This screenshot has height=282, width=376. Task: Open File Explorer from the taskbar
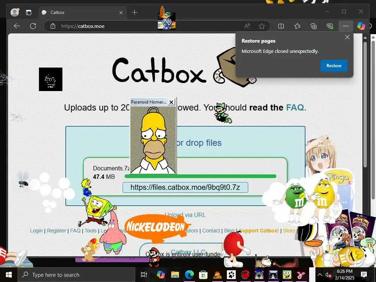[x=175, y=275]
